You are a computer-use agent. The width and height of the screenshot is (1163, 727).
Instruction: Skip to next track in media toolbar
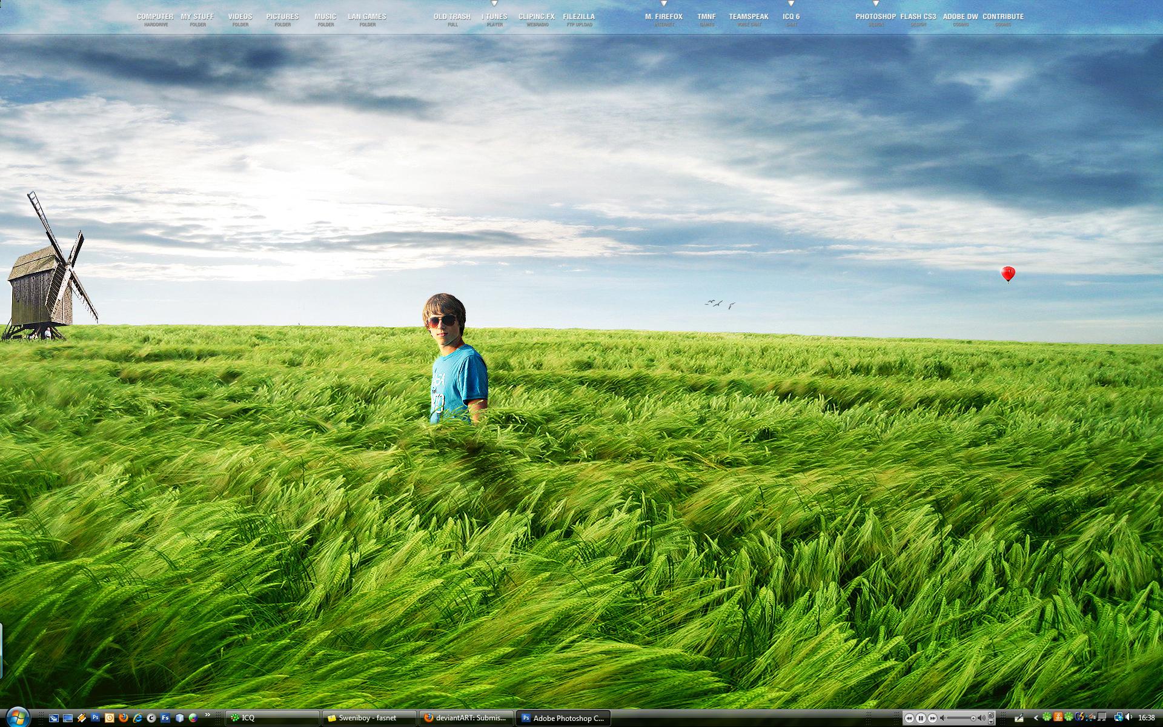(933, 718)
